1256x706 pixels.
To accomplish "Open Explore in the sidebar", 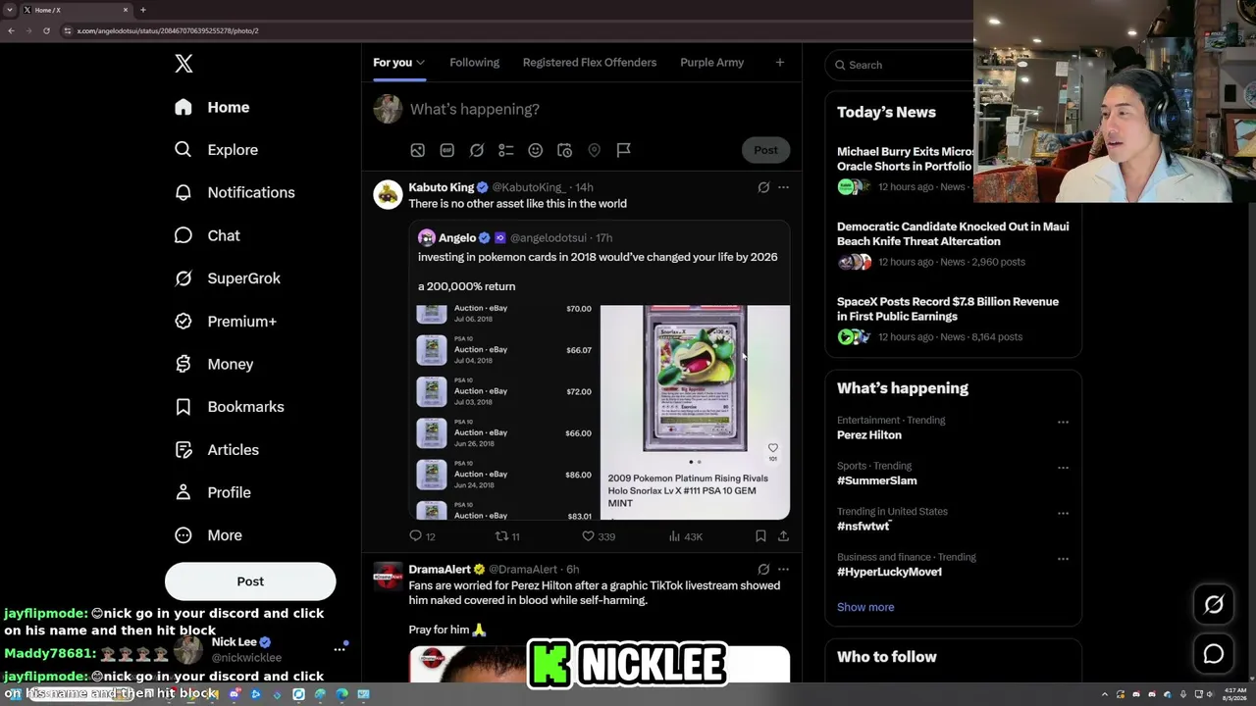I will click(x=216, y=150).
